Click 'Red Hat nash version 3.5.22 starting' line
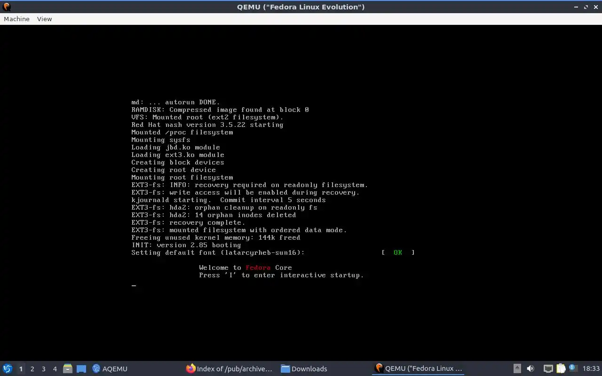Image resolution: width=602 pixels, height=376 pixels. click(207, 125)
